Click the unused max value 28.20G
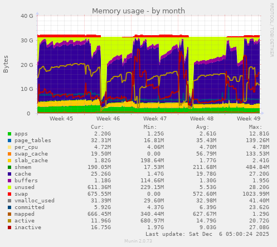 coord(259,187)
